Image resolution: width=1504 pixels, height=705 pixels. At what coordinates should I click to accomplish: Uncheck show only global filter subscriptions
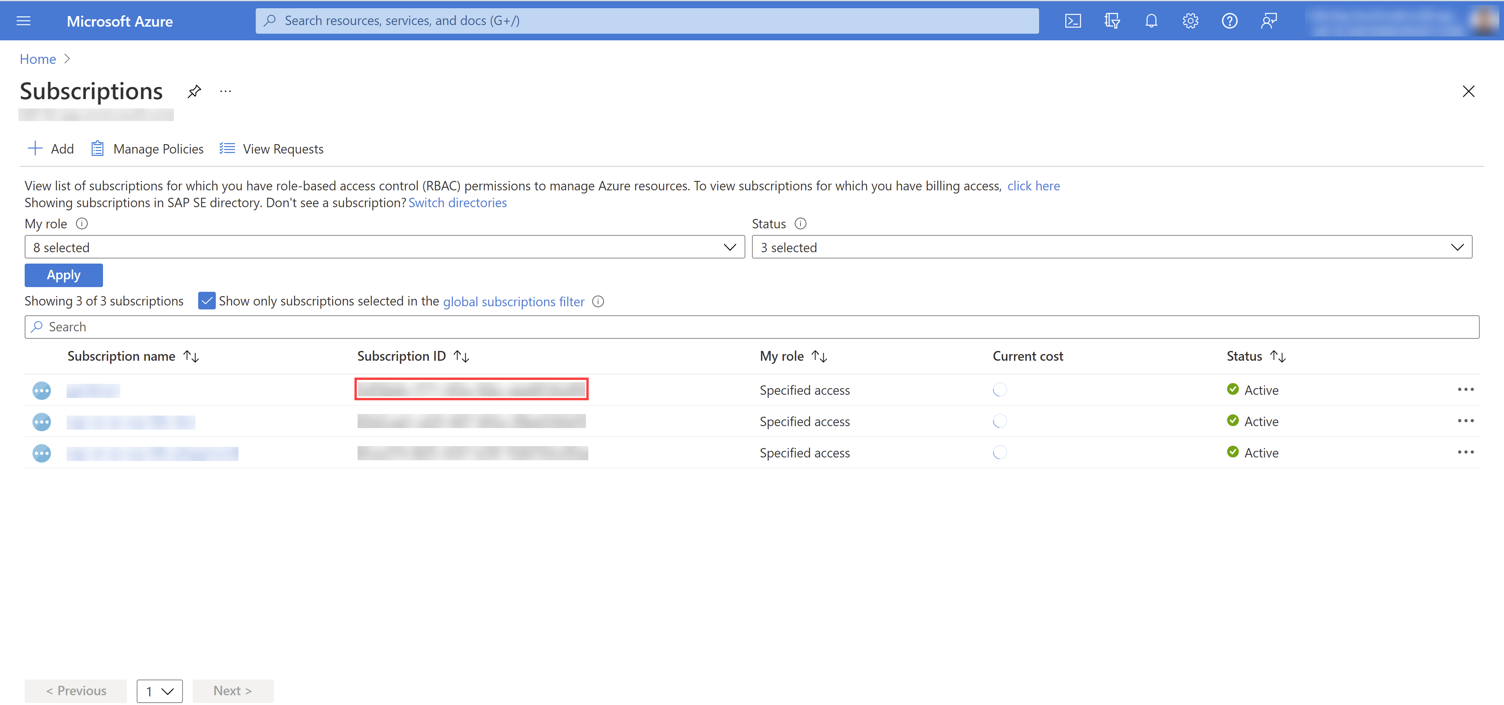point(207,301)
